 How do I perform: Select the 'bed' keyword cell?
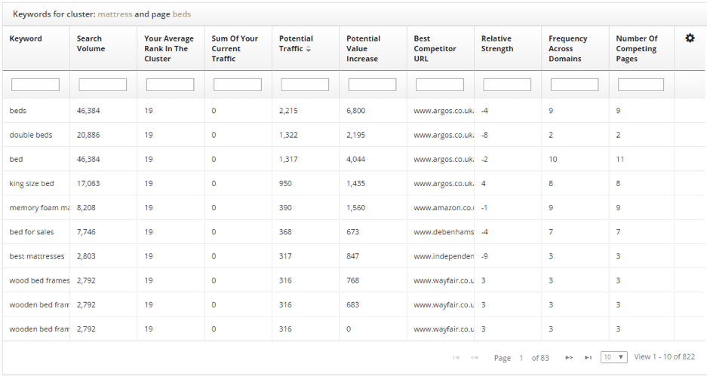(x=16, y=160)
